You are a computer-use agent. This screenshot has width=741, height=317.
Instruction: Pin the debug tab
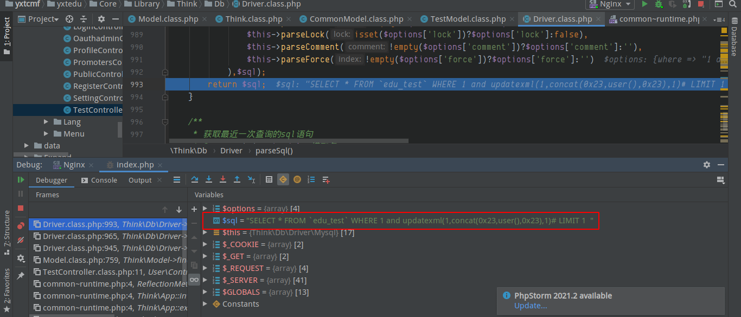[x=21, y=276]
